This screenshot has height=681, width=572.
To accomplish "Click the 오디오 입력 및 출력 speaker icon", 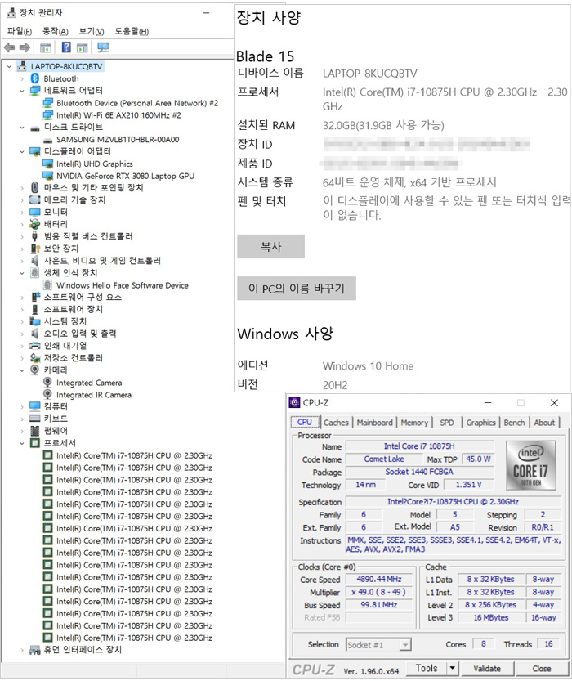I will 34,334.
